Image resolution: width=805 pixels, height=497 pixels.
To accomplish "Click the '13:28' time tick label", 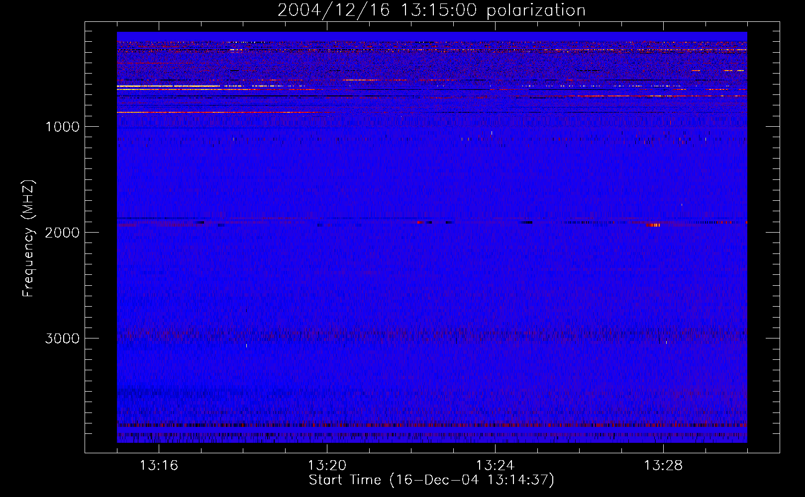I will coord(663,466).
